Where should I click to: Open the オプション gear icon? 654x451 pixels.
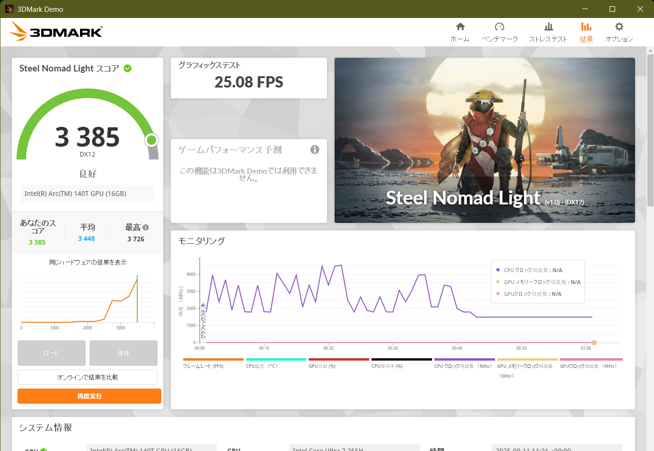coord(619,27)
